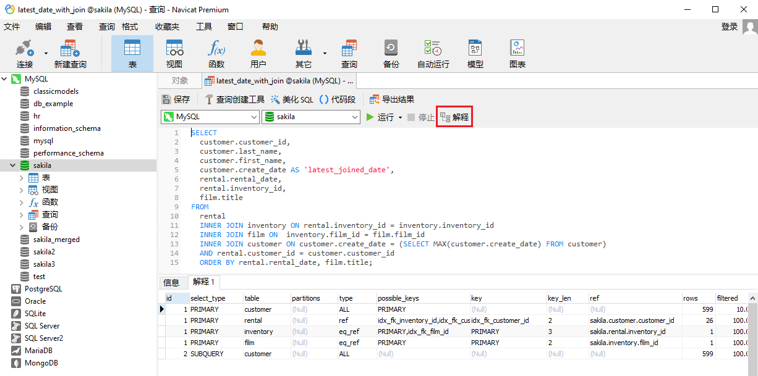Select the PostgreSQL connection
The width and height of the screenshot is (758, 376).
pos(43,289)
